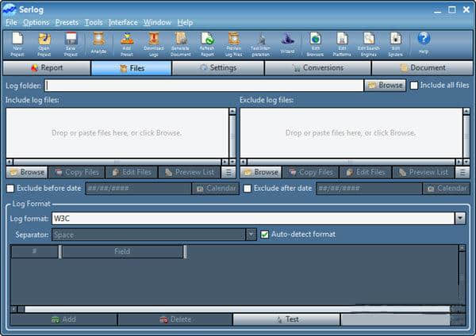
Task: Uncheck the Auto-detect format checkbox
Action: (x=265, y=235)
